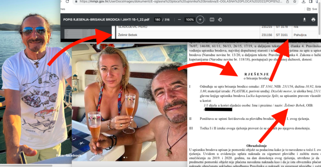Viewport: 321px width, 167px height.
Task: Zoom in the PDF with plus button
Action: pos(200,20)
